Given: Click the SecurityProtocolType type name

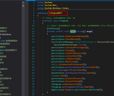Looking at the screenshot, I should point(66,45).
